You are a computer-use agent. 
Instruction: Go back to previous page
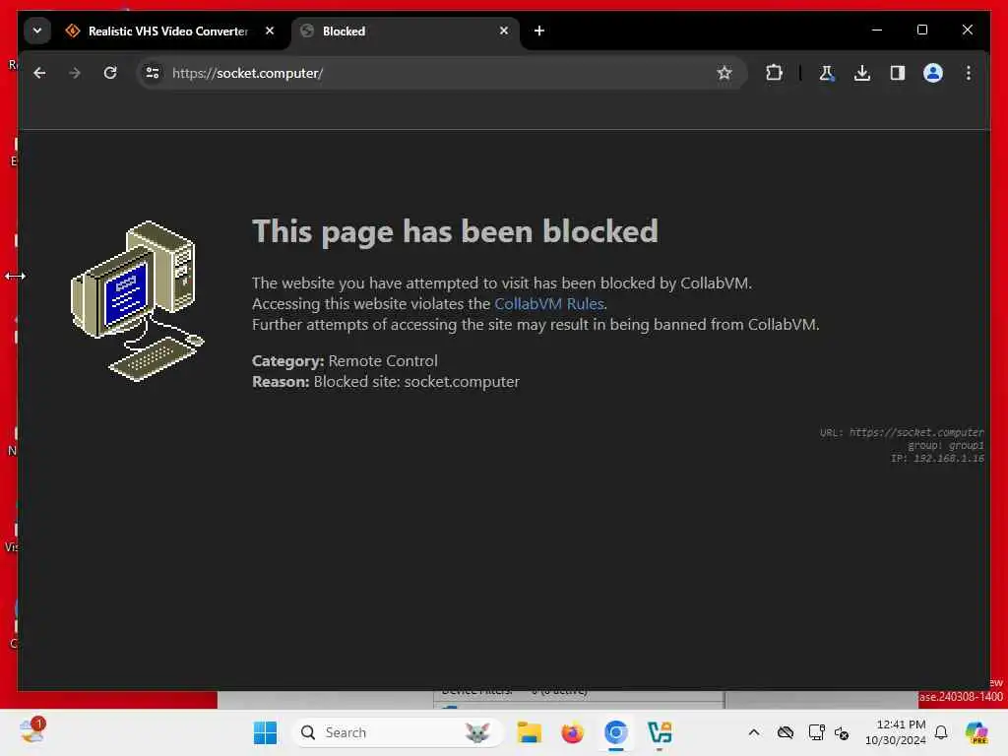(39, 73)
